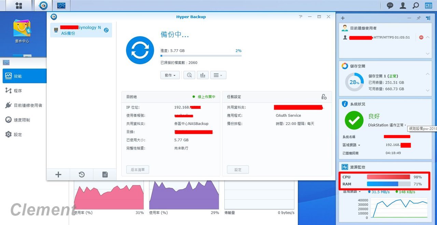Open the 動作 dropdown menu
The image size is (437, 225).
(170, 75)
